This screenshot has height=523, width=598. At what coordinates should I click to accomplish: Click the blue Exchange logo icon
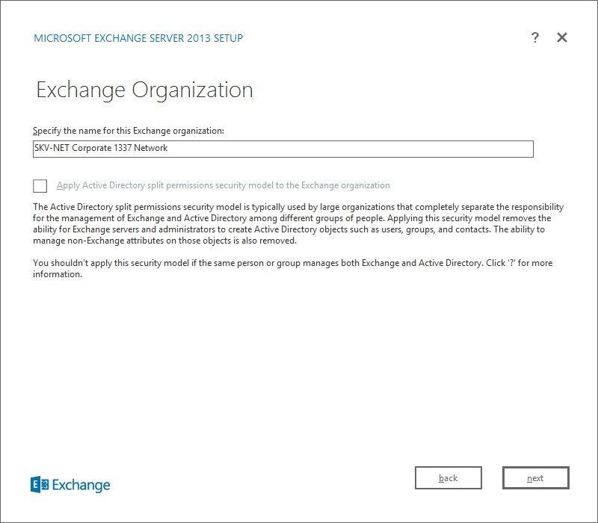click(x=39, y=485)
